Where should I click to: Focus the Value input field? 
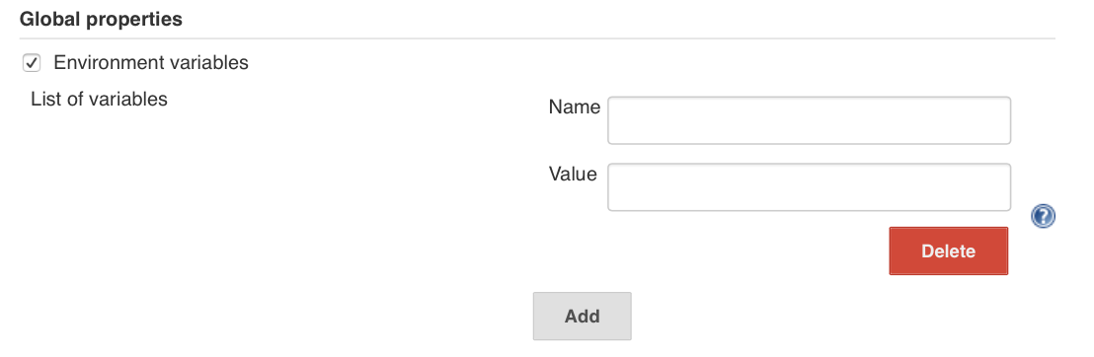pyautogui.click(x=809, y=186)
